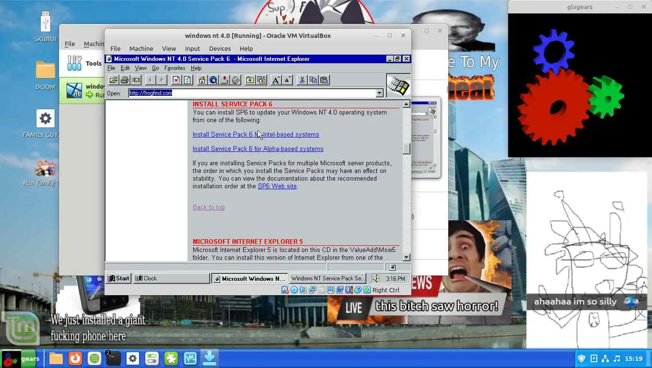Click the 15:19 clock in Linux panel

(633, 358)
